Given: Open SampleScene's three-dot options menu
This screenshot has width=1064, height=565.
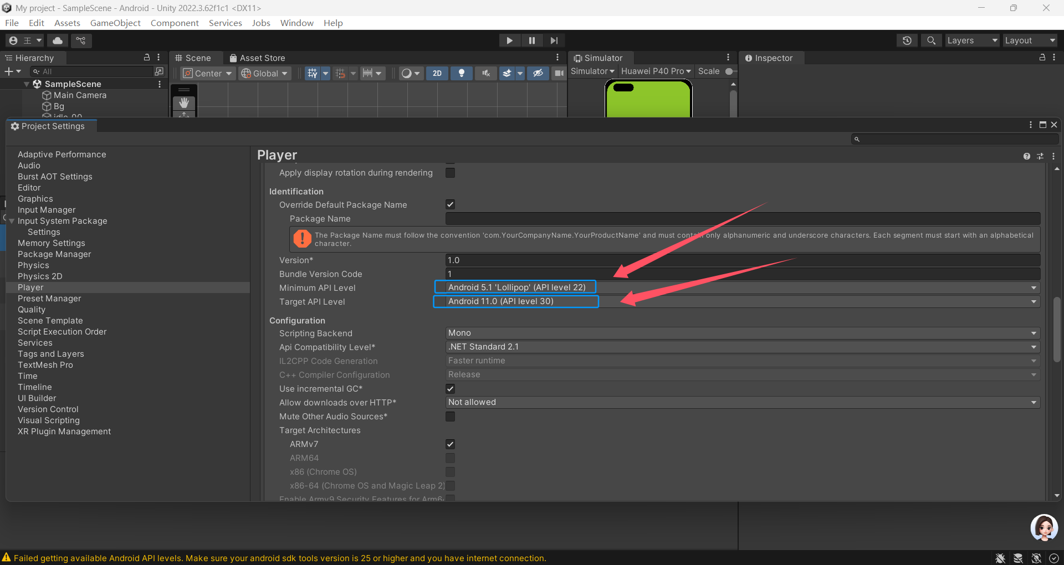Looking at the screenshot, I should (160, 84).
